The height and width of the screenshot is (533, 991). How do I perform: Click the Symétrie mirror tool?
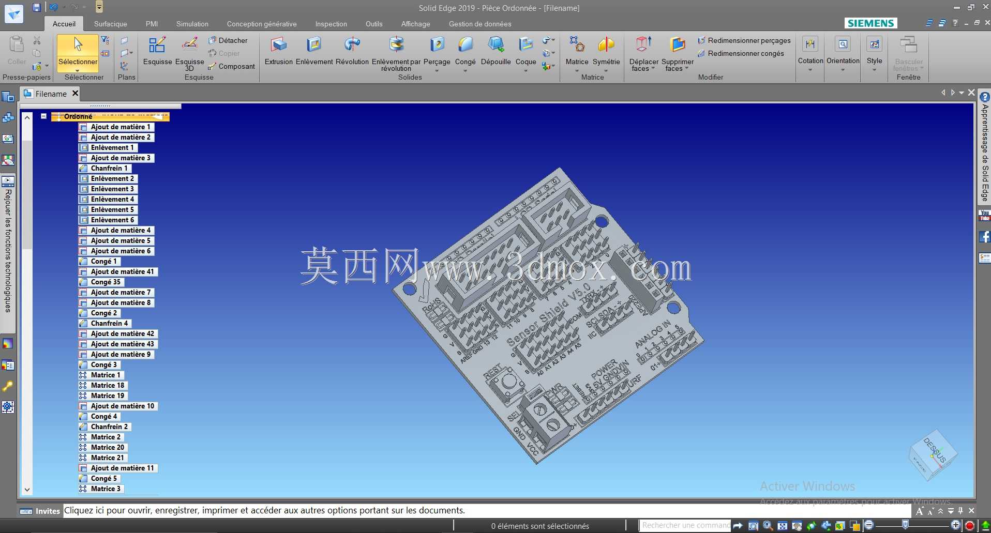click(606, 51)
